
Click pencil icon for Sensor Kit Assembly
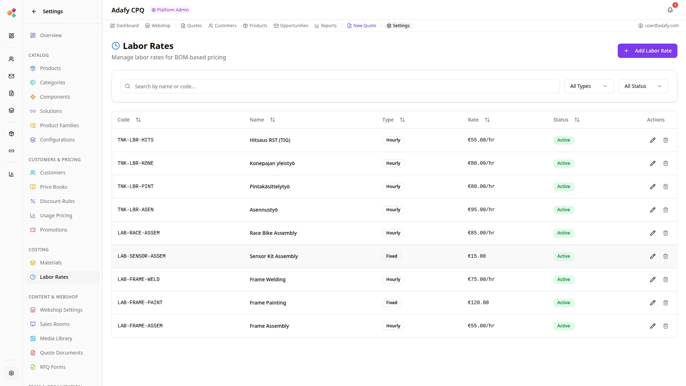(652, 256)
